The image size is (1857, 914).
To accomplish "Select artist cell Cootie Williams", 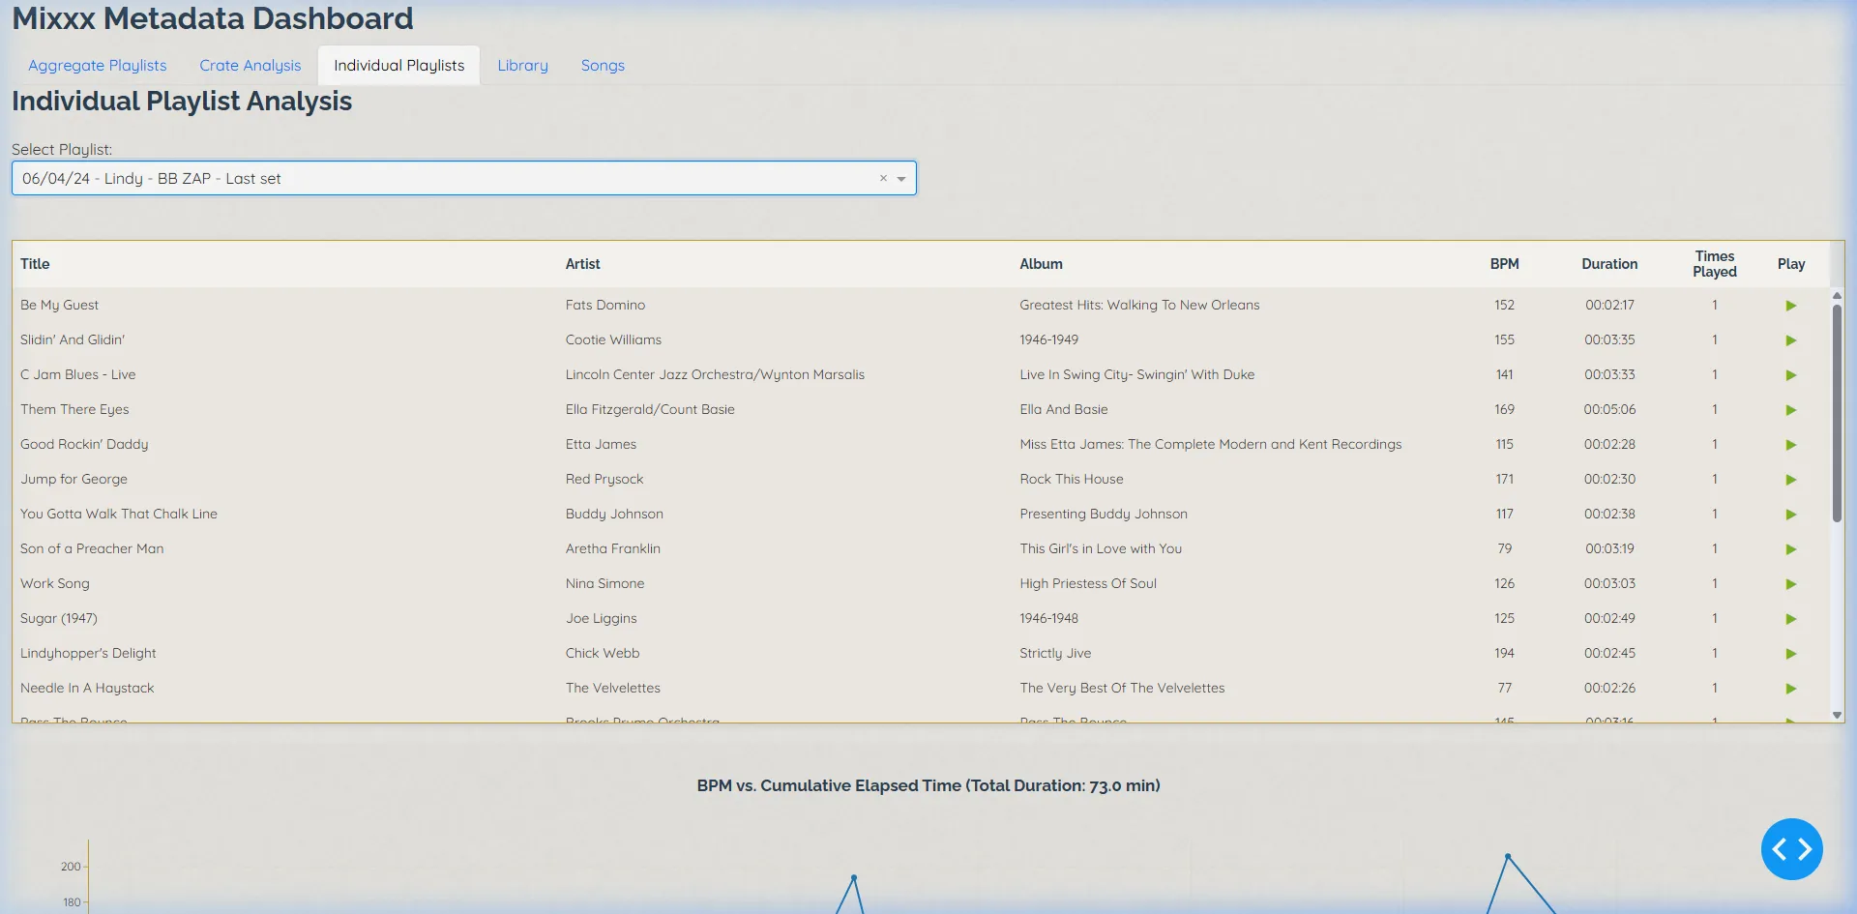I will [x=613, y=339].
